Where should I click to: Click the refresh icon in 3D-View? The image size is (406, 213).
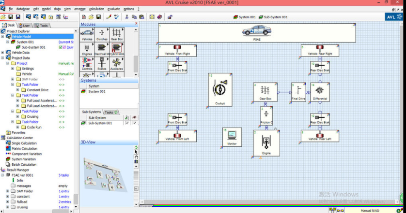click(136, 147)
